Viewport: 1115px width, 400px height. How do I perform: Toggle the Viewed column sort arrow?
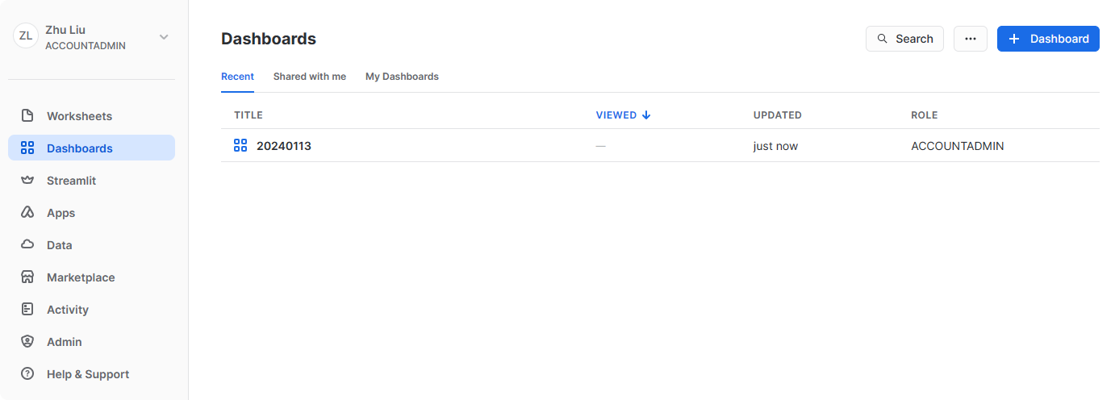pyautogui.click(x=646, y=115)
